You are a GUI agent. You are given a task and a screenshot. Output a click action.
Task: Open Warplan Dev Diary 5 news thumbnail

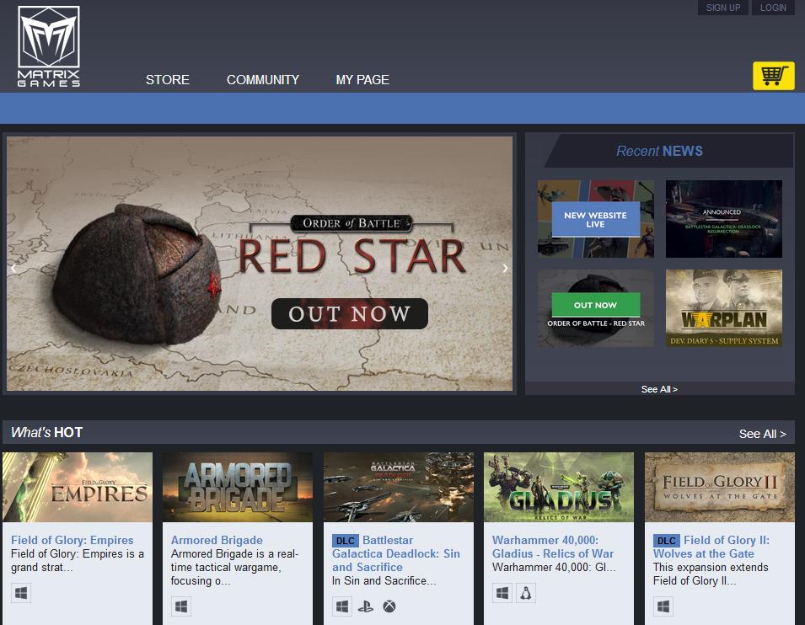724,308
